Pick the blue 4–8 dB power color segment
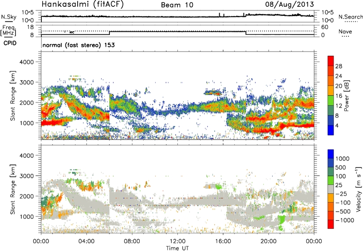This screenshot has width=363, height=251. point(331,120)
